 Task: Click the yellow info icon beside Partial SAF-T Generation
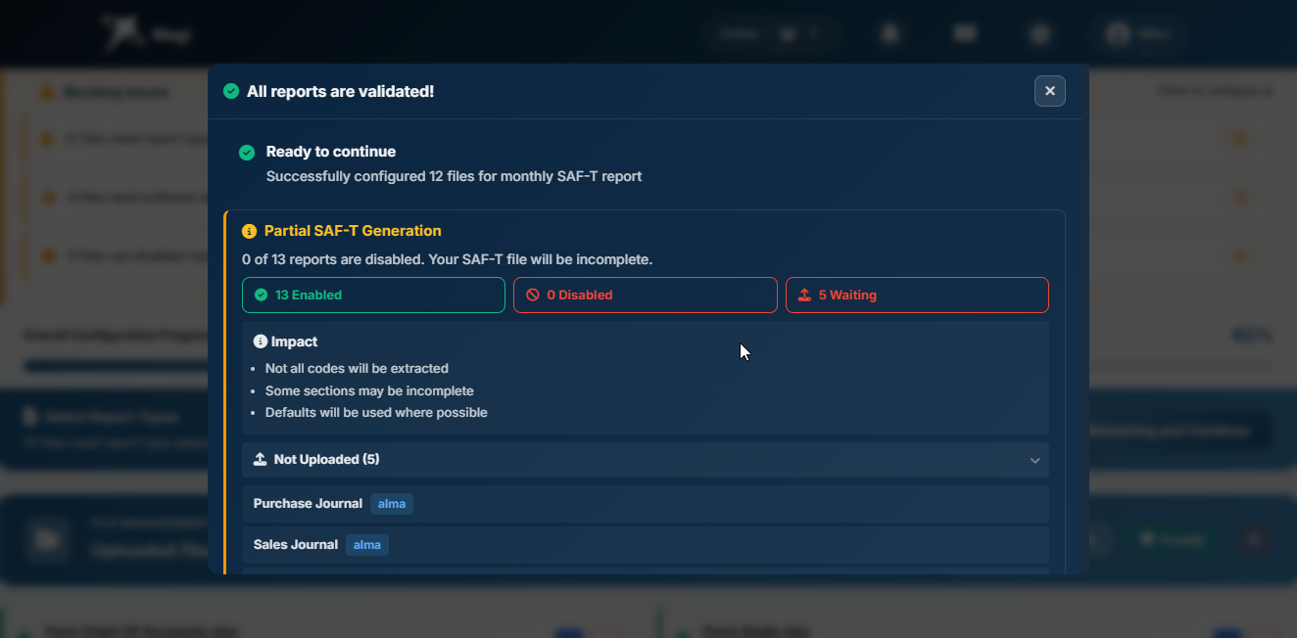[x=249, y=231]
